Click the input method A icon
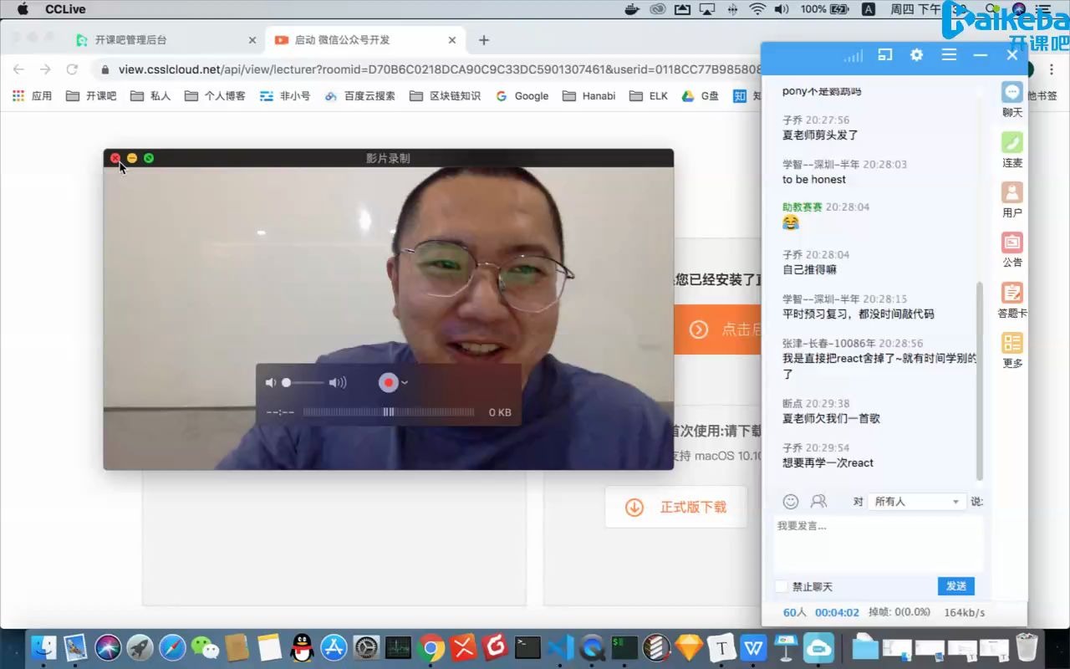1070x669 pixels. point(869,9)
